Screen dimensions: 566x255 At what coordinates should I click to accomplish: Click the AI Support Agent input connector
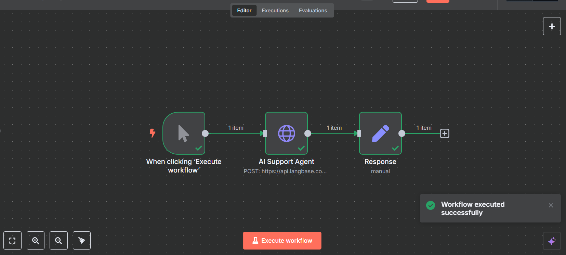[x=265, y=133]
